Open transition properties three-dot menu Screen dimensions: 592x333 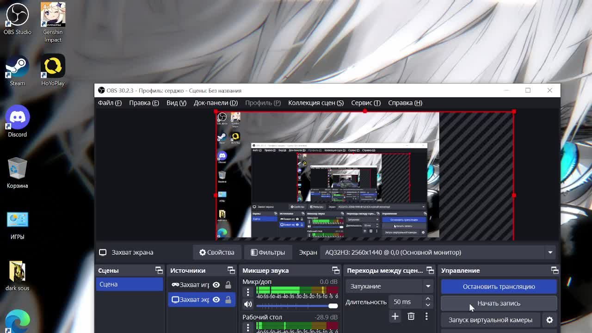point(426,316)
